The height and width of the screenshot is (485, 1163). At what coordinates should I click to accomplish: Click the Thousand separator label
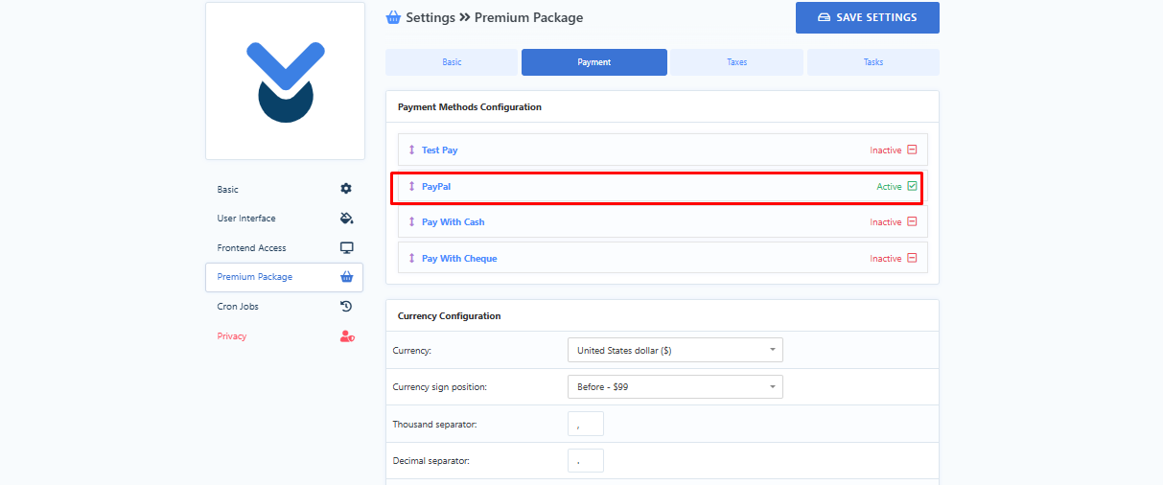click(435, 424)
